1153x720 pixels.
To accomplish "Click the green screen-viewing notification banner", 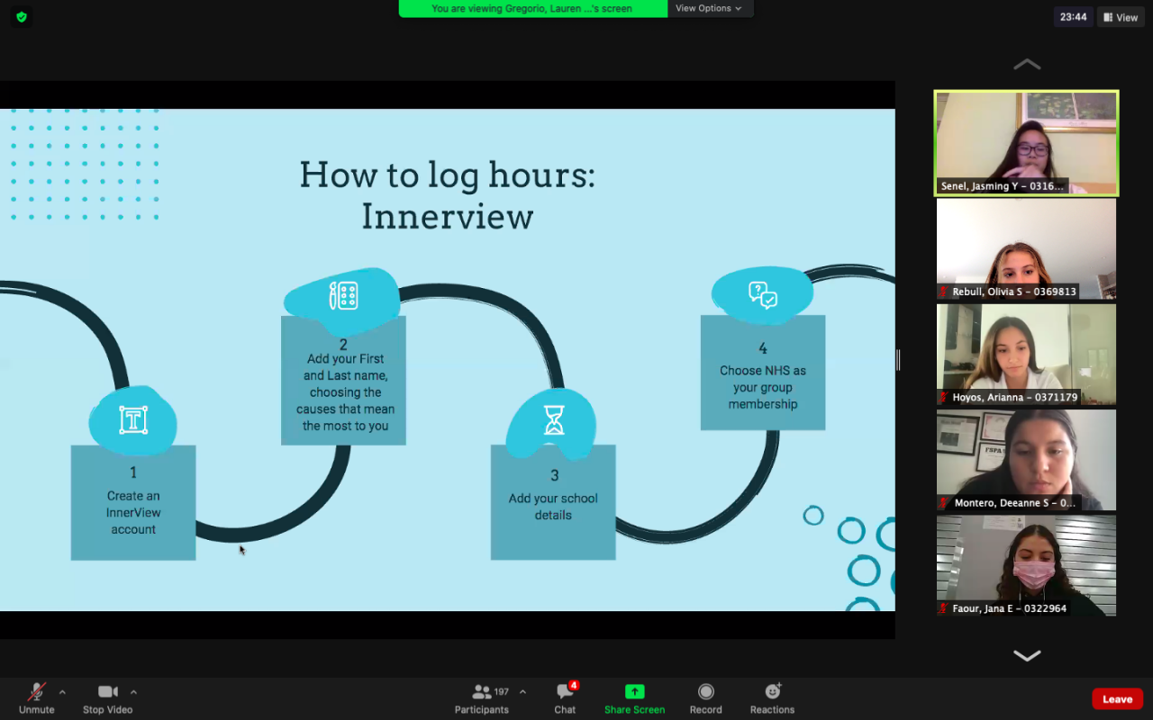I will [532, 8].
